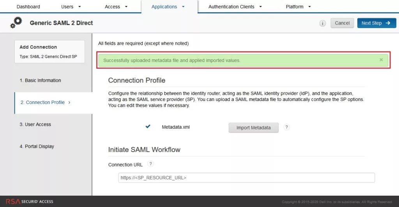Open the info icon next to Cancel
Viewport: 399px width, 207px height.
coord(322,23)
